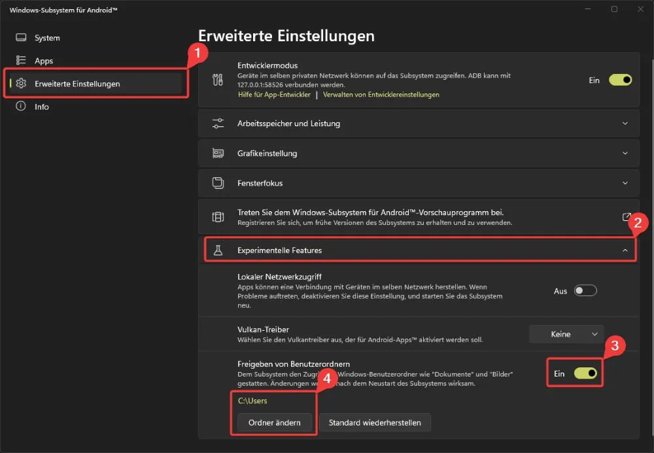The height and width of the screenshot is (453, 654).
Task: Click the Freigeben von Benutzerordnern label
Action: click(x=294, y=364)
